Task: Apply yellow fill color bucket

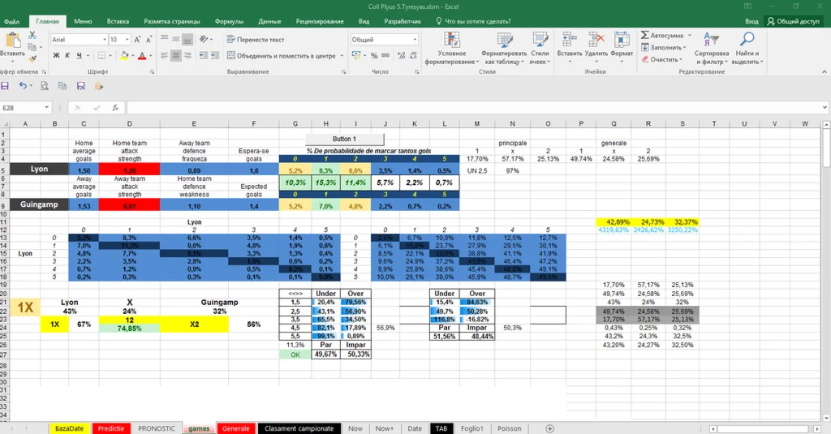Action: (124, 56)
